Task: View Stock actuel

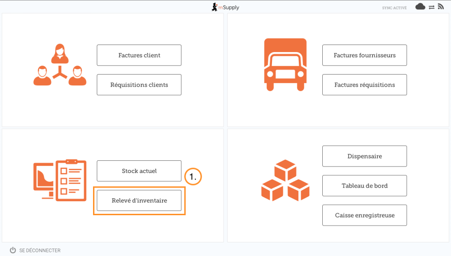Action: [139, 171]
